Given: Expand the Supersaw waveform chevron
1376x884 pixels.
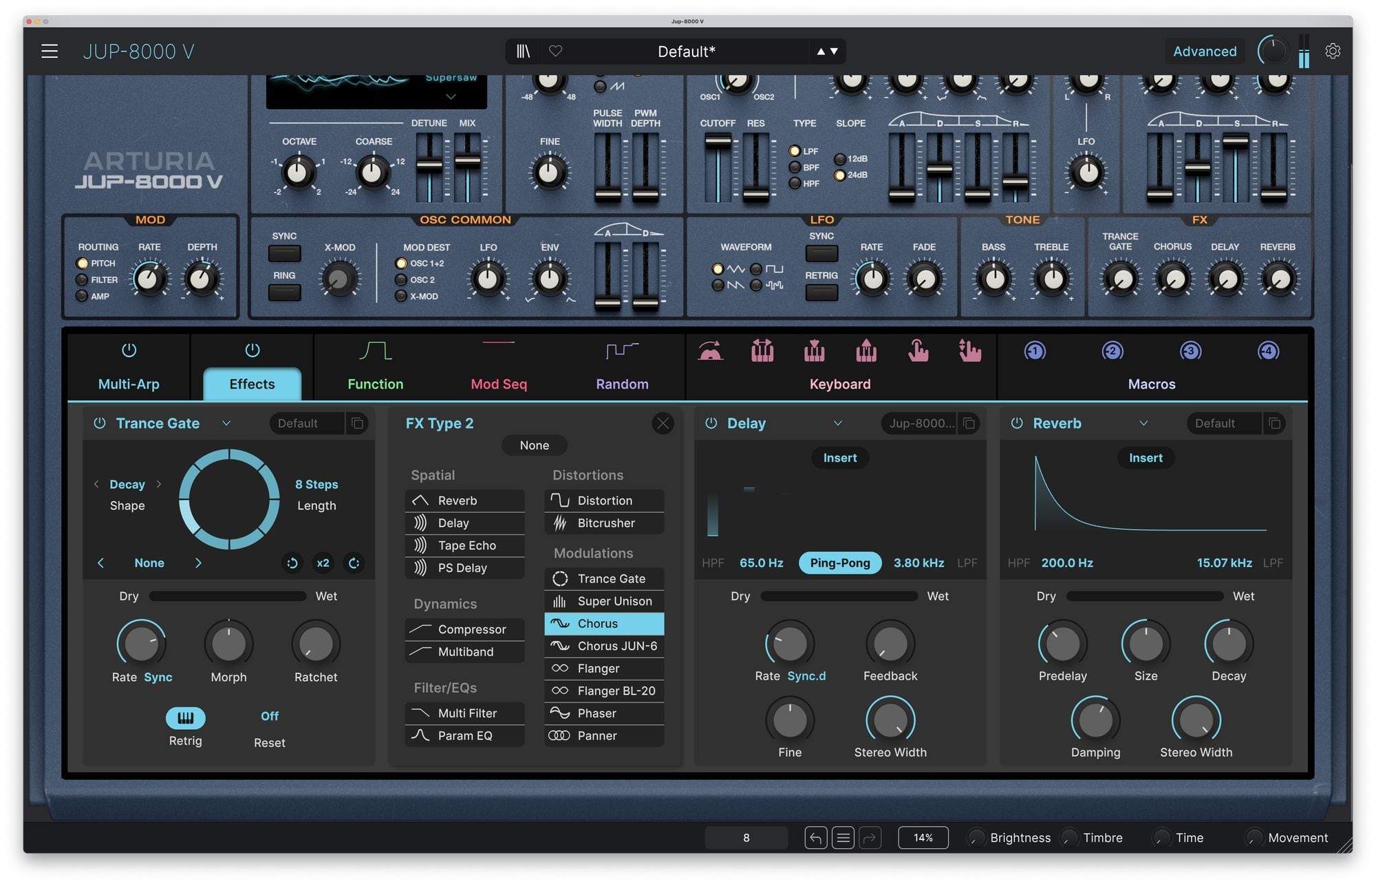Looking at the screenshot, I should pos(451,97).
